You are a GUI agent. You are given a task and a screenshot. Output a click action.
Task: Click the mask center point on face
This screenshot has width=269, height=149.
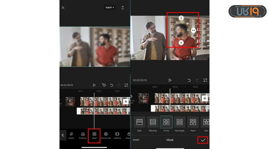pos(181,30)
